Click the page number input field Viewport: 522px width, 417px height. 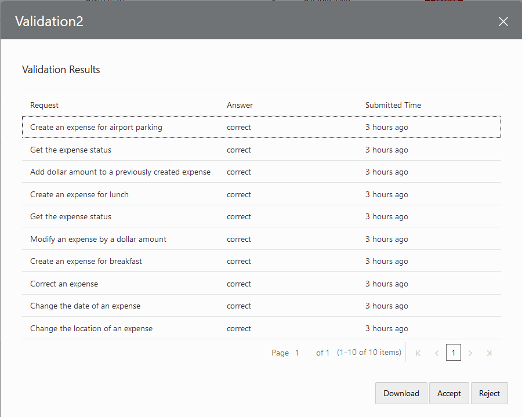(454, 352)
